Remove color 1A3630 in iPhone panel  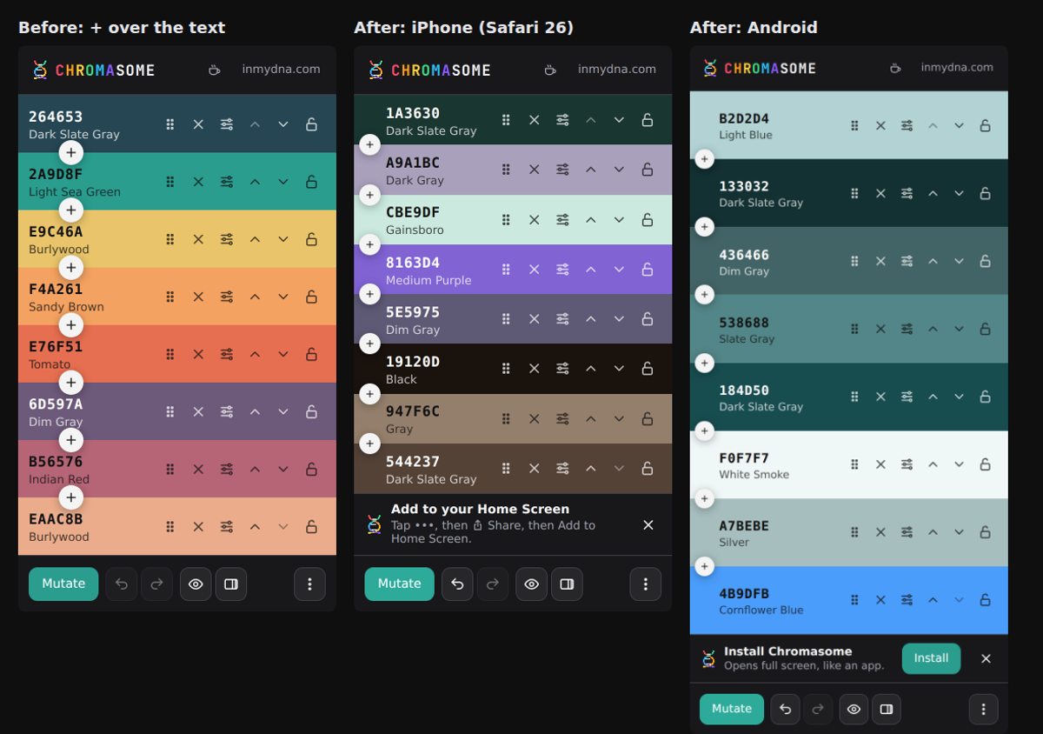click(535, 120)
